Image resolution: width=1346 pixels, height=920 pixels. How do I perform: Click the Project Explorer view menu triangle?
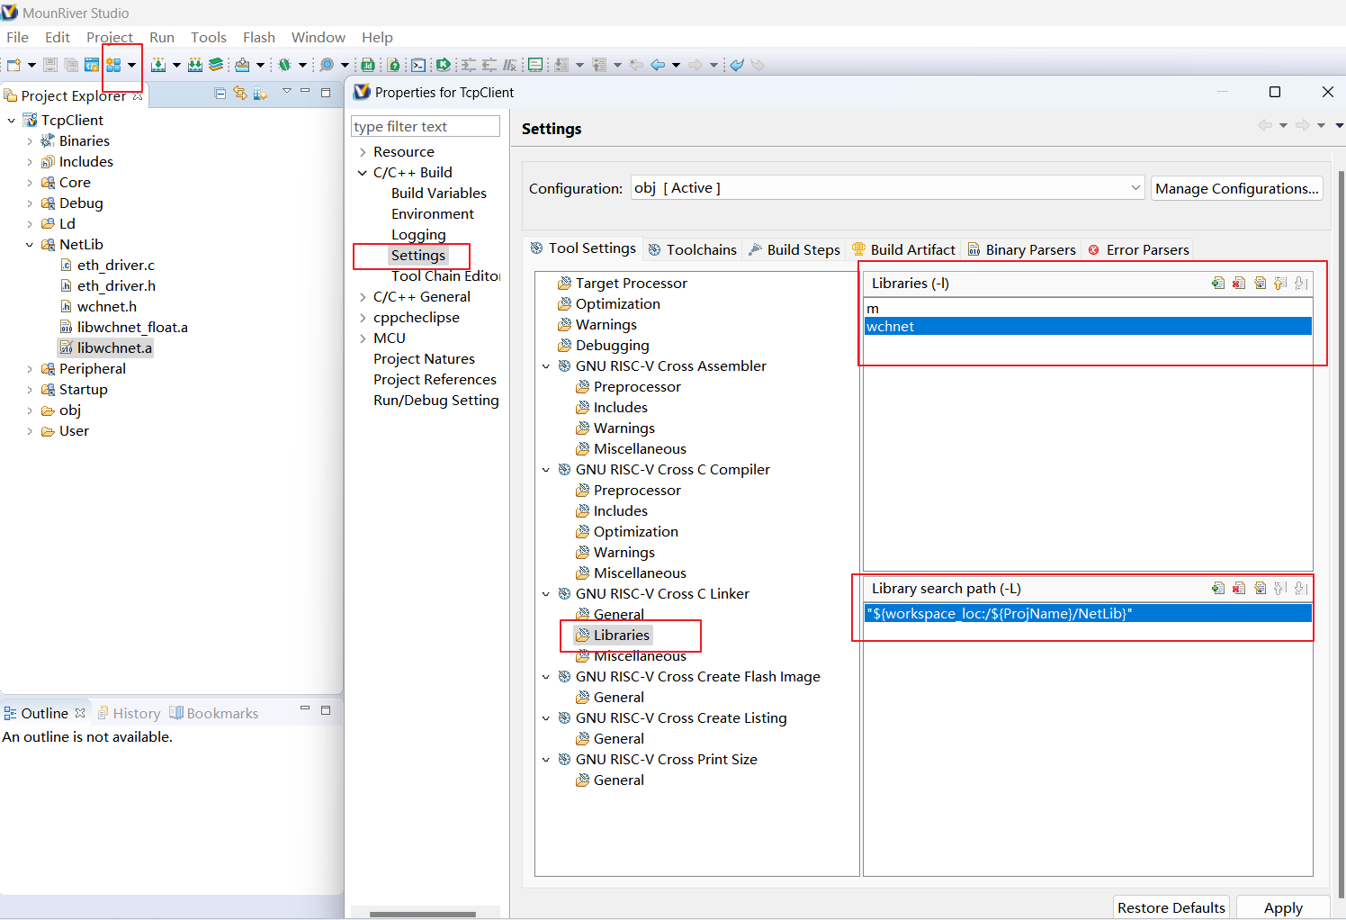pos(286,91)
